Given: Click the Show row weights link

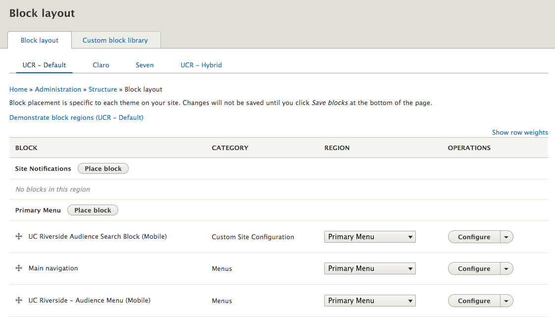Looking at the screenshot, I should tap(520, 132).
